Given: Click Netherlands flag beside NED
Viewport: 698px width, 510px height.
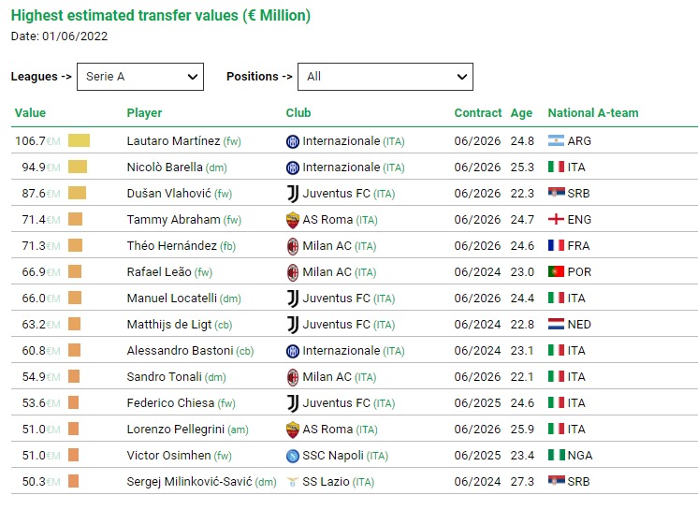Looking at the screenshot, I should [x=556, y=324].
